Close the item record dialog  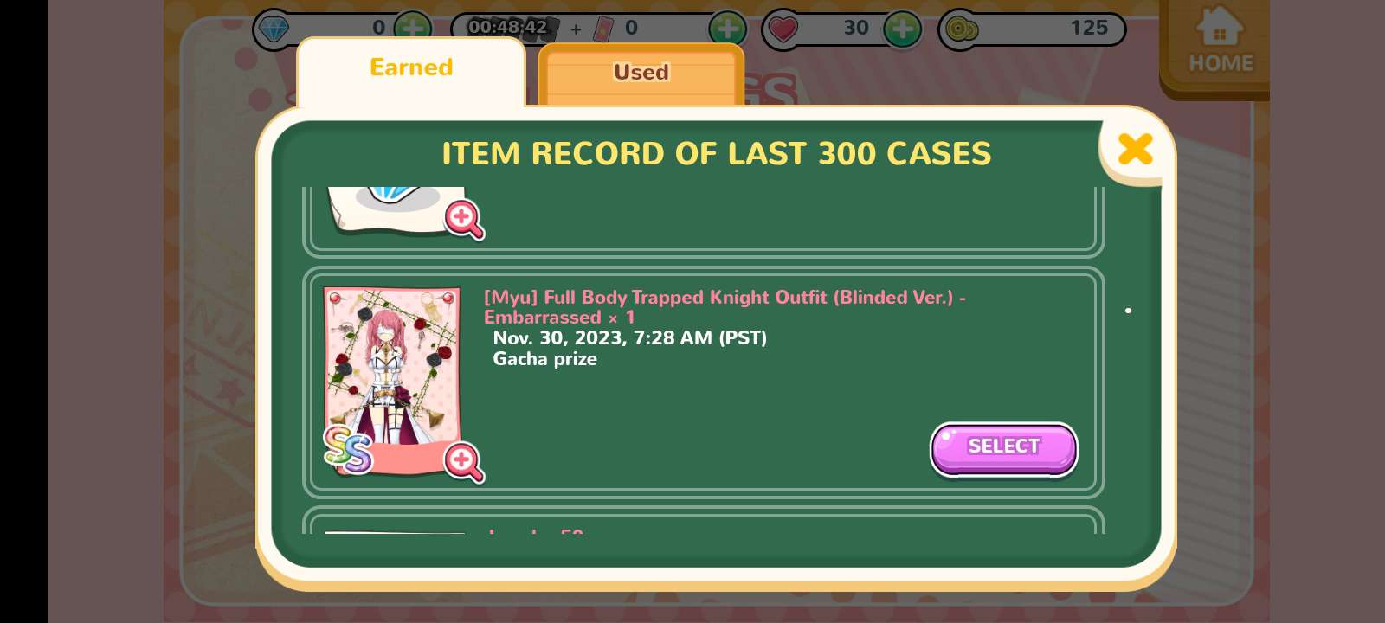tap(1135, 149)
